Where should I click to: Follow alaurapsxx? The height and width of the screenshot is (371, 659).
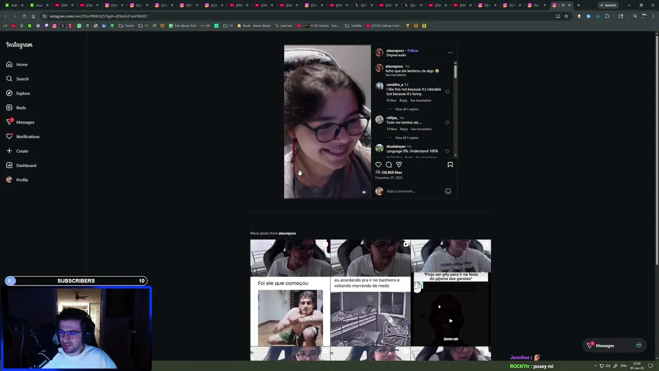413,50
